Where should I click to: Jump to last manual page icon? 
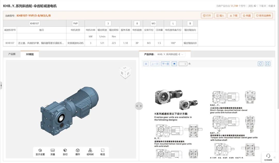[x=174, y=64]
